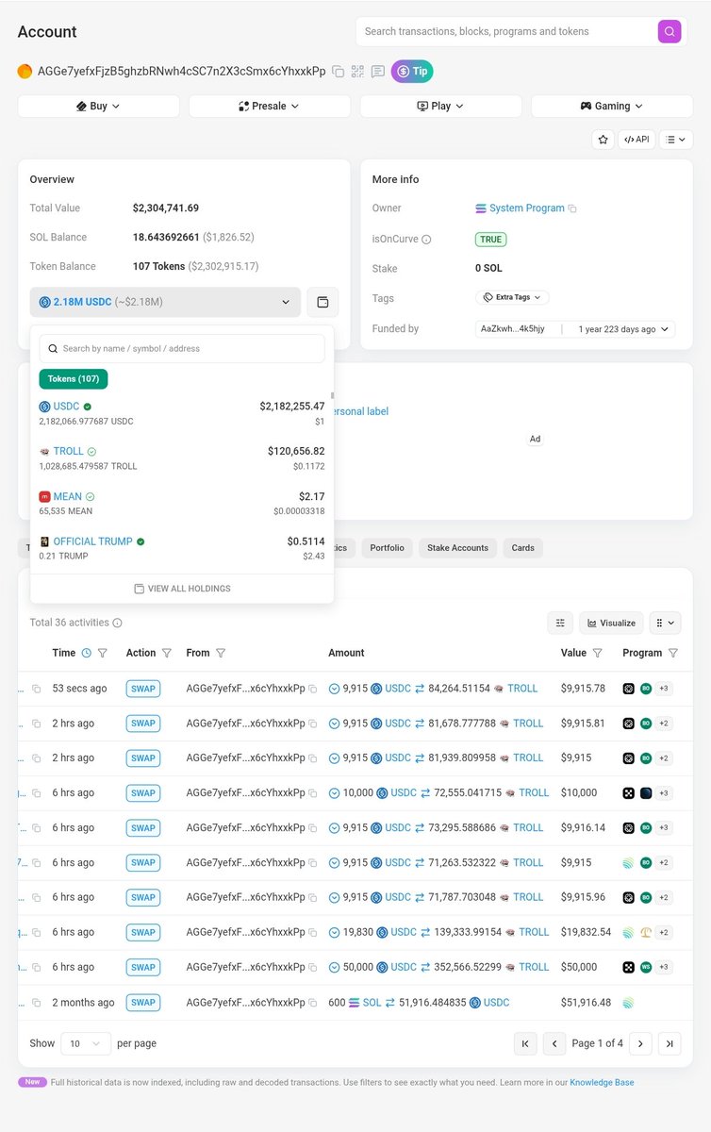Copy signature of 53 secs ago row
Screen dimensions: 711x1132
point(37,689)
